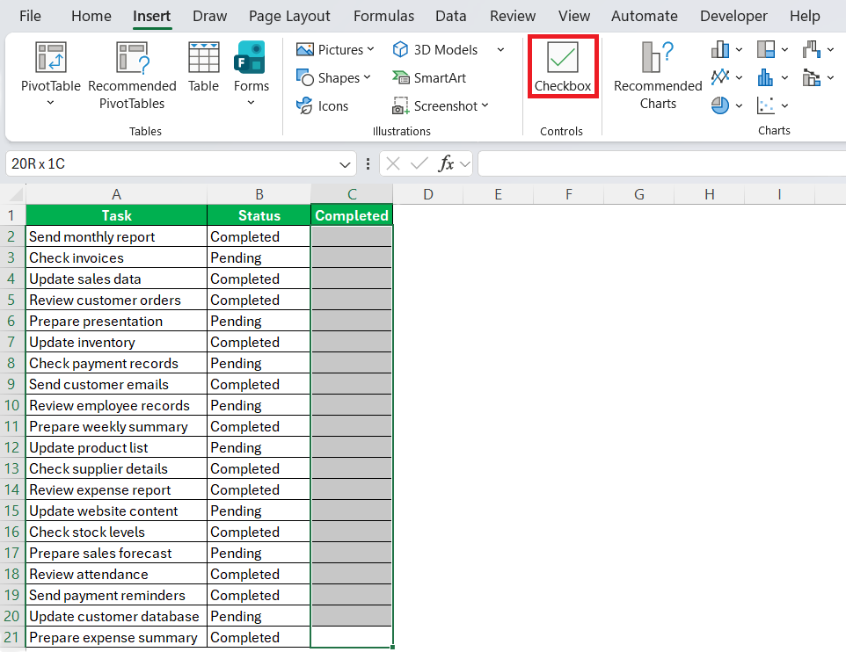Viewport: 846px width, 652px height.
Task: Select 'Check payment records' cell
Action: (x=116, y=363)
